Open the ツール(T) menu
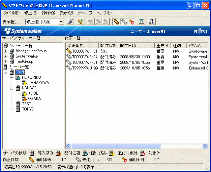The width and height of the screenshot is (211, 172). point(85,13)
